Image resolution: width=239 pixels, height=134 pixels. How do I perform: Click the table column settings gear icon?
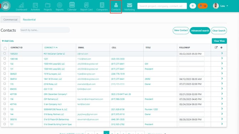tap(221, 47)
